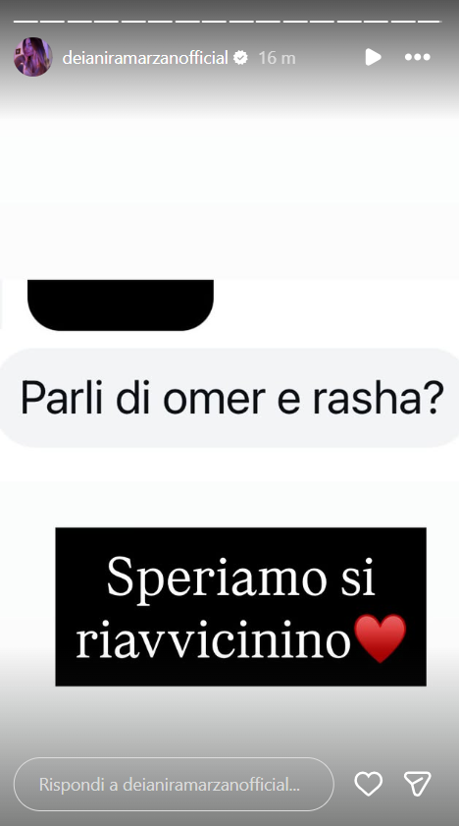Click the verified badge next to the username

pyautogui.click(x=240, y=57)
